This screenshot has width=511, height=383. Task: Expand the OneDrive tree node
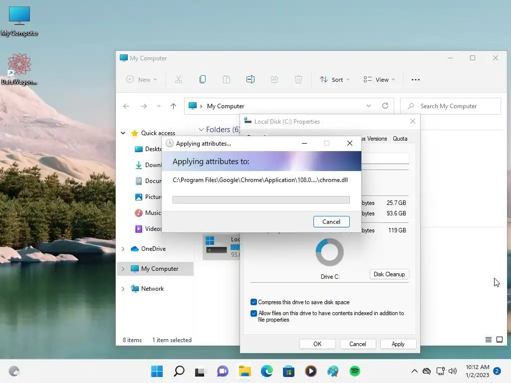pos(123,249)
